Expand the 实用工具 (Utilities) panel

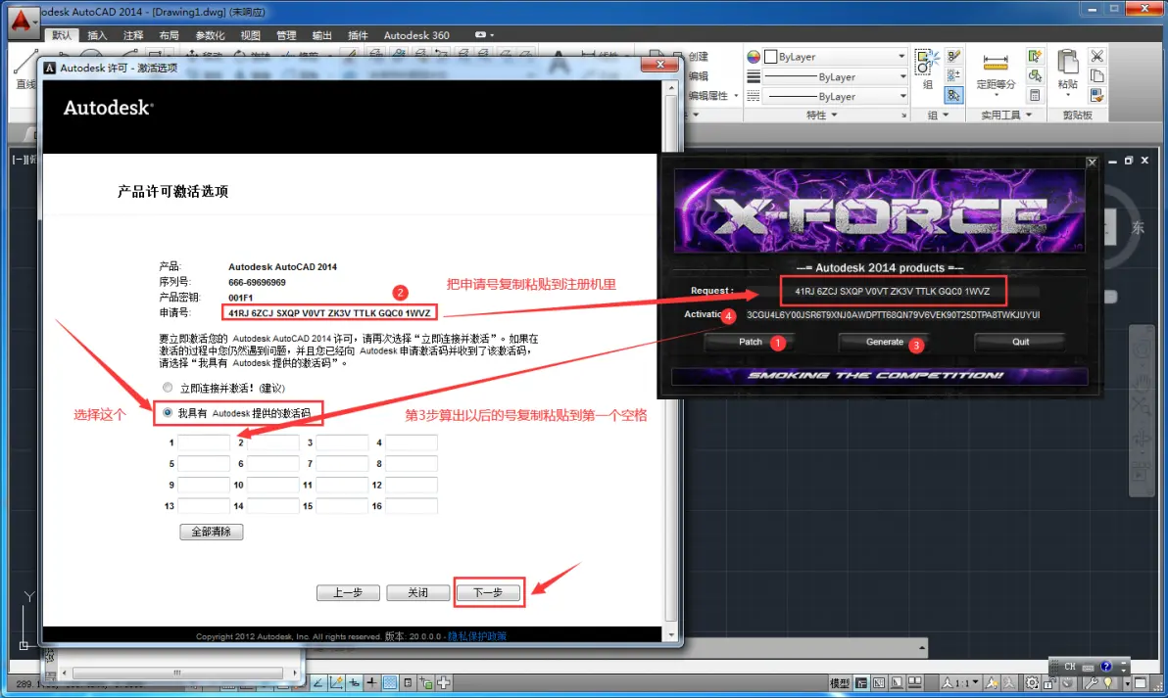(1006, 115)
